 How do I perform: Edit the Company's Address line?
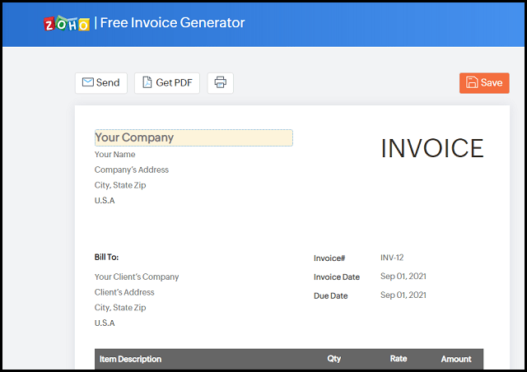(132, 170)
